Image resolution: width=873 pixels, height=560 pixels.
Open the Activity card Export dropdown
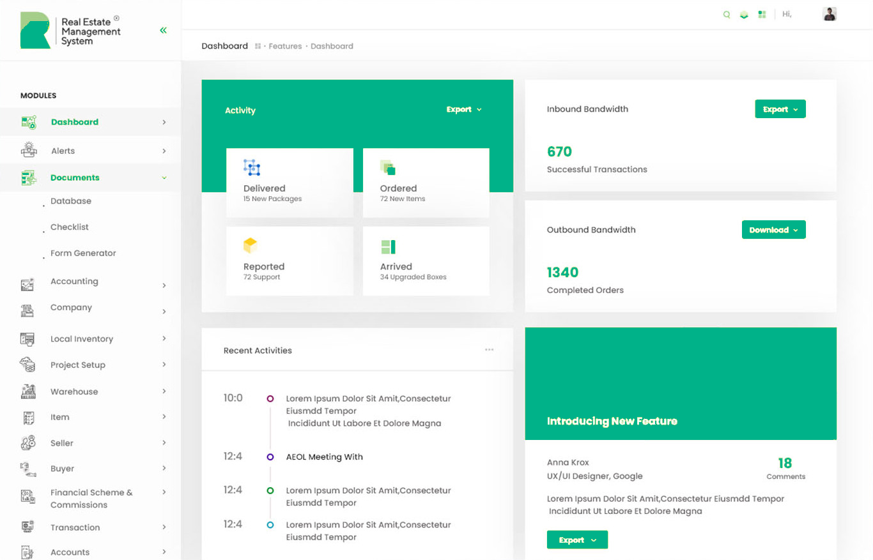pos(464,110)
